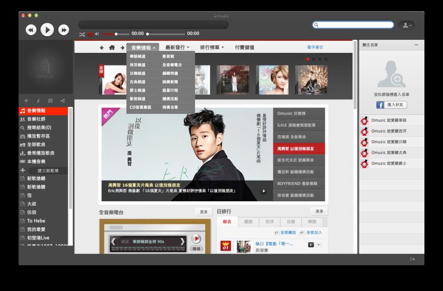443x291 pixels.
Task: Choose 影音館 from the dropdown menu
Action: tap(168, 56)
